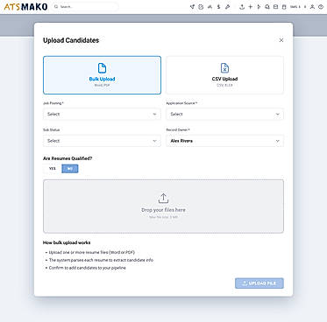Image resolution: width=327 pixels, height=322 pixels.
Task: Open the mail envelope icon in the top toolbar
Action: [275, 7]
